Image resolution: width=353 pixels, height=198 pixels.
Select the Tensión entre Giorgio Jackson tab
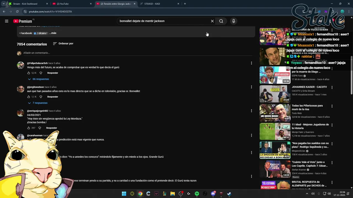pos(116,4)
